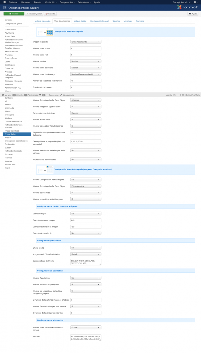Click Cambiar la altura de la imagen field
Screen dimensions: 201x353
(x=86, y=227)
